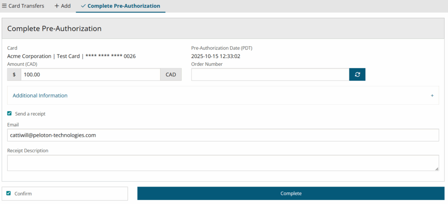Focus the Order Number input field
Screen dimensions: 448x204
(270, 75)
